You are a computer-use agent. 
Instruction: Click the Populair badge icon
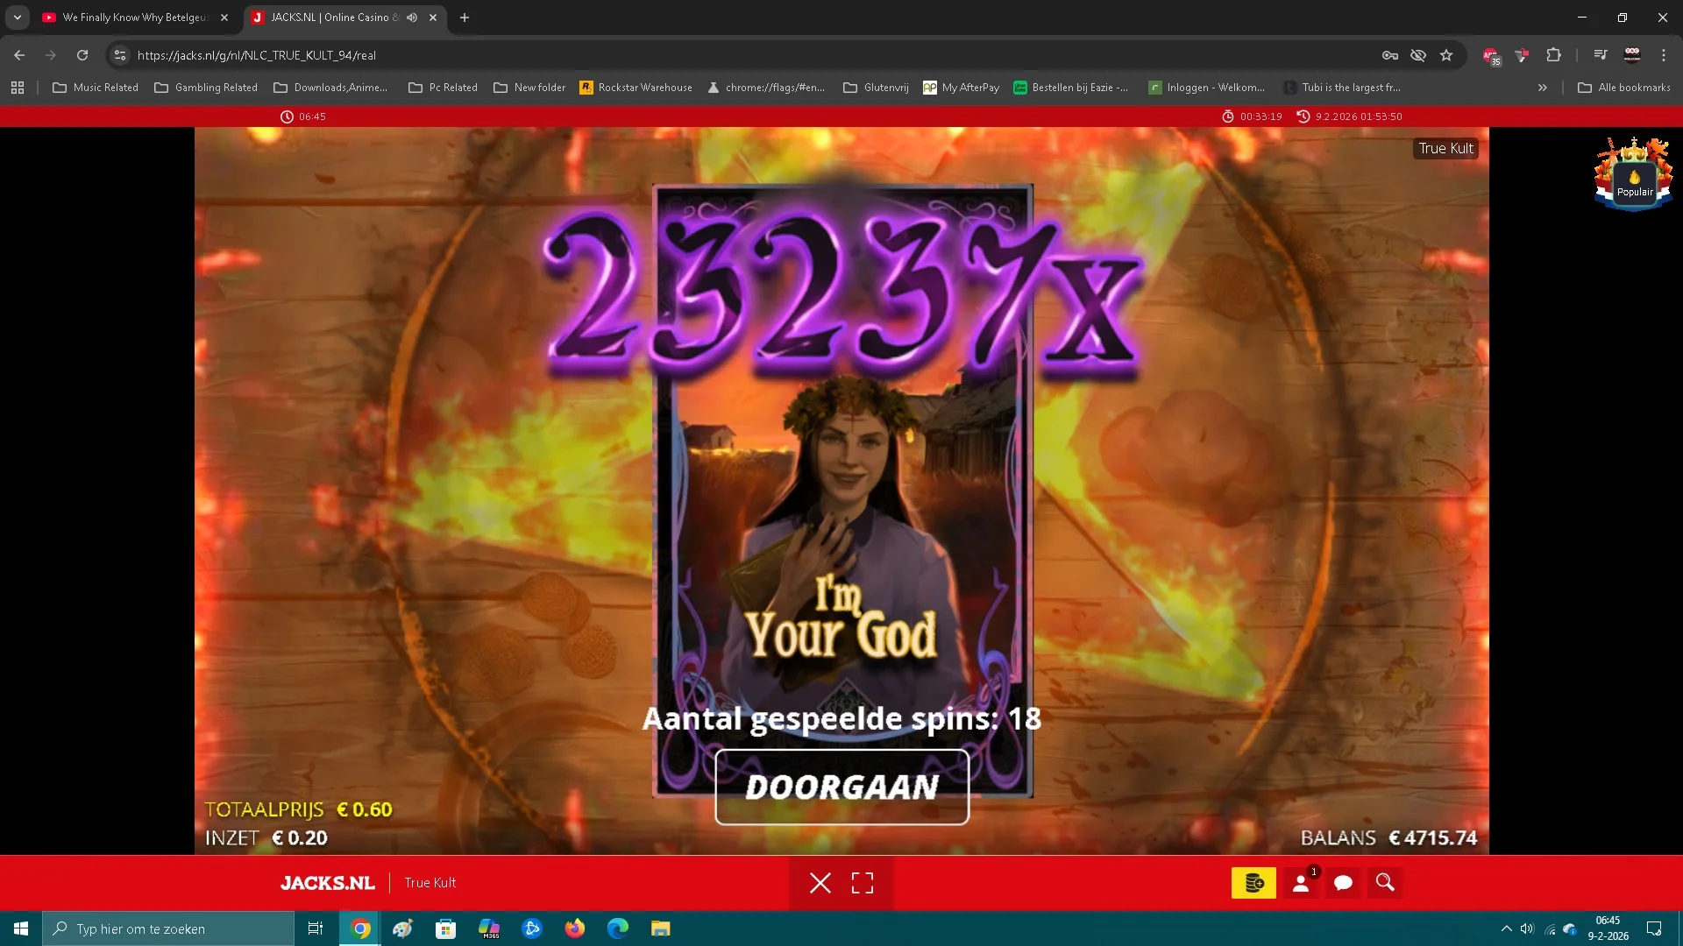coord(1634,175)
